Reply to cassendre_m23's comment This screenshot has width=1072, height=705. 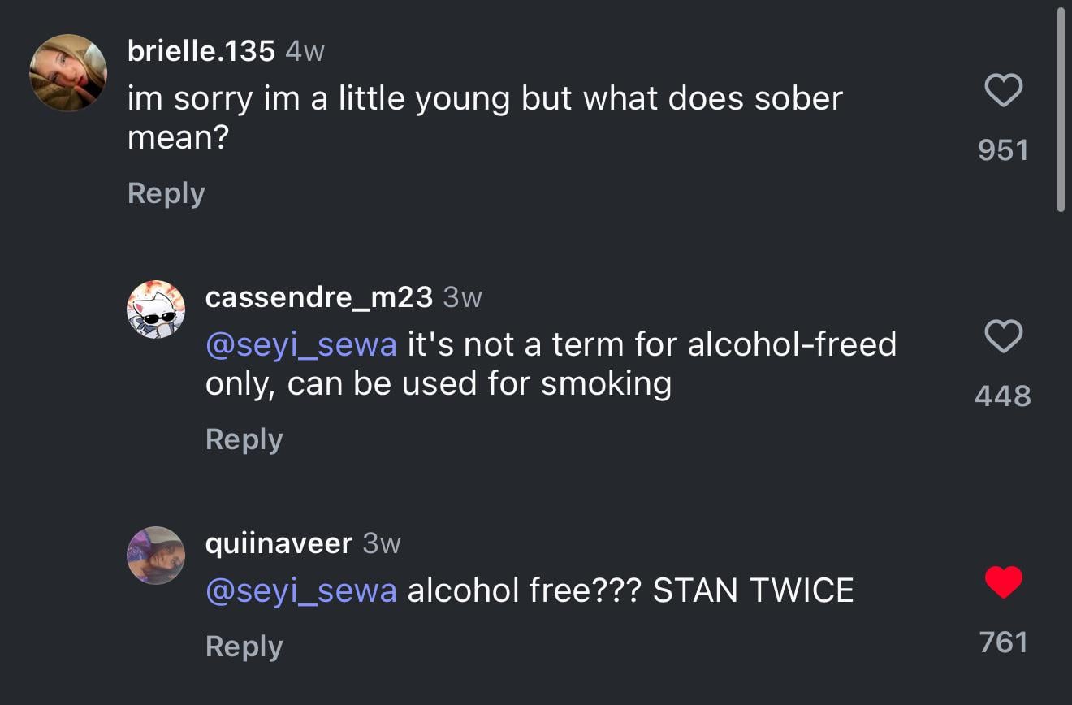click(244, 439)
